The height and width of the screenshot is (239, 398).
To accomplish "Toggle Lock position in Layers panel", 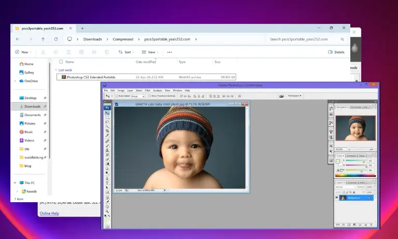I will point(350,192).
